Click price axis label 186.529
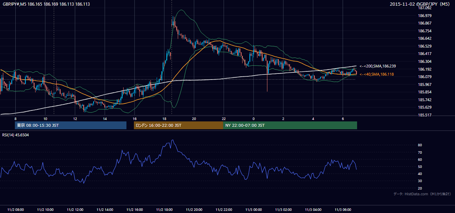The height and width of the screenshot is (213, 455). click(x=424, y=46)
